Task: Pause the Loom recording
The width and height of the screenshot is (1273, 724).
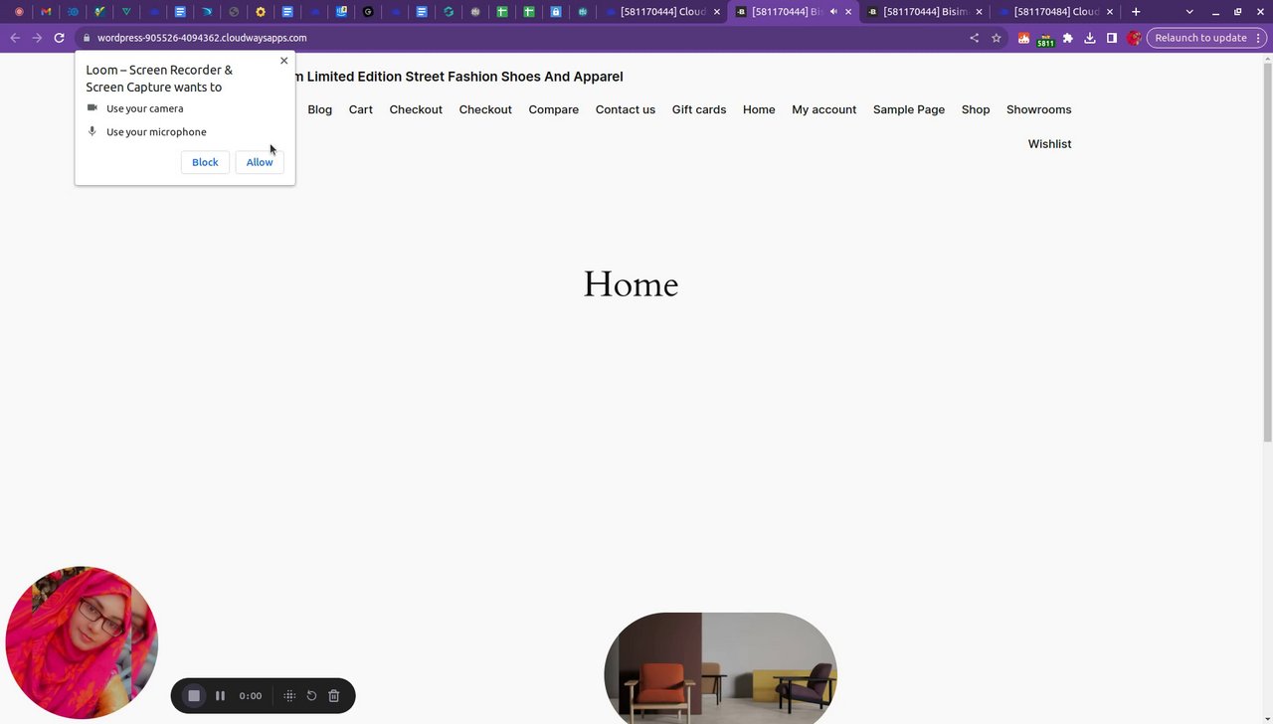Action: click(220, 696)
